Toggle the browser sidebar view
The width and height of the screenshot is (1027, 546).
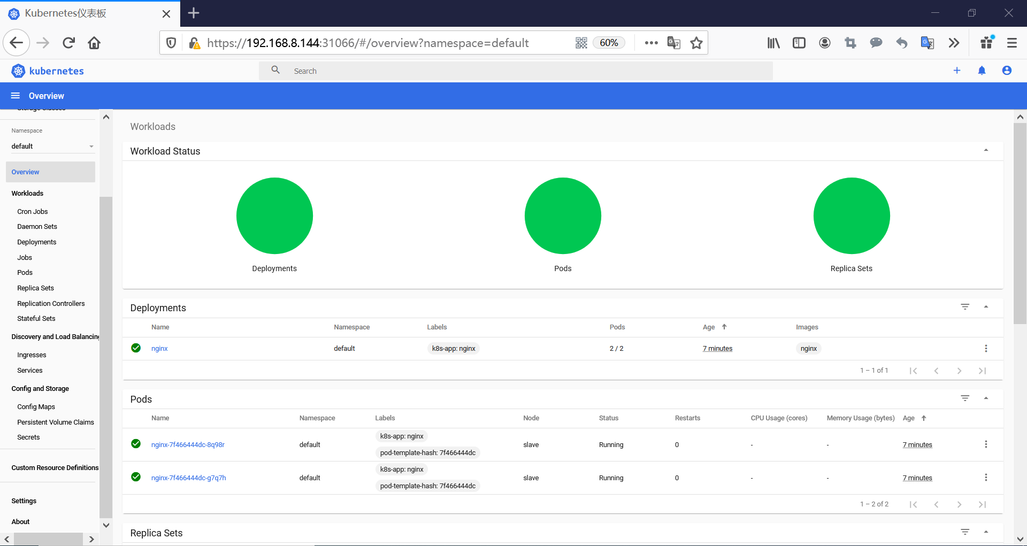pos(799,43)
